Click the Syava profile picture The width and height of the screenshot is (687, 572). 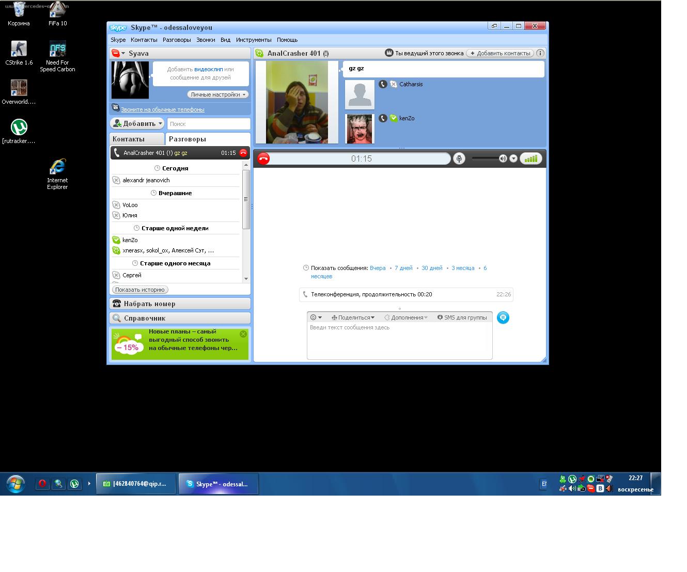coord(130,80)
